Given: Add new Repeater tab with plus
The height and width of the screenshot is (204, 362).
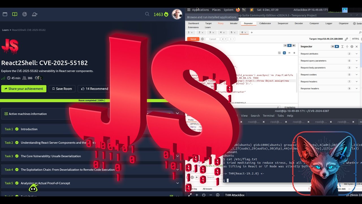Looking at the screenshot, I should pyautogui.click(x=252, y=32).
